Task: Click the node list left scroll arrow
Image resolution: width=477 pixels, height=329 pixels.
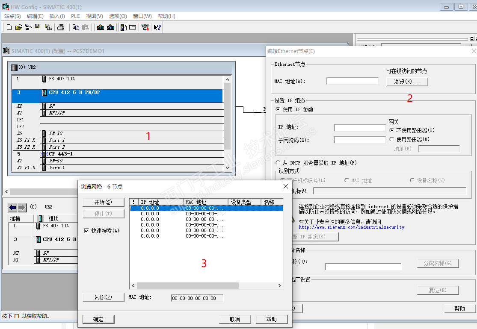Action: pos(133,285)
